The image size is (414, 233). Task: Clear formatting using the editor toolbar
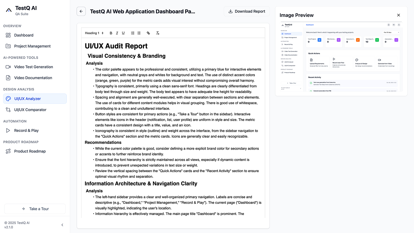click(158, 33)
